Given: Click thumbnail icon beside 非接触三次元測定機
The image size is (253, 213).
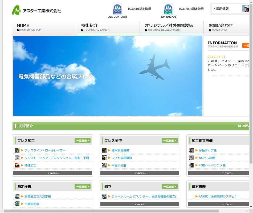Looking at the screenshot, I should click(17, 196).
